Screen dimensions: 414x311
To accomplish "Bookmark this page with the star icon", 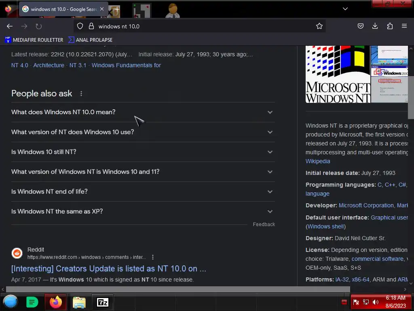I will pos(319,26).
